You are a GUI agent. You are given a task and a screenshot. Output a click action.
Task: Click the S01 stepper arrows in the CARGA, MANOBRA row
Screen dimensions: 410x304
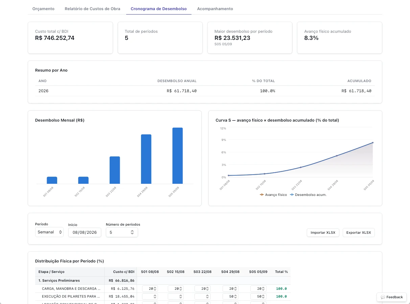coord(155,289)
